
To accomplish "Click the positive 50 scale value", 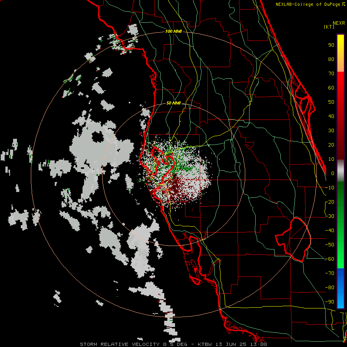I will click(x=331, y=102).
